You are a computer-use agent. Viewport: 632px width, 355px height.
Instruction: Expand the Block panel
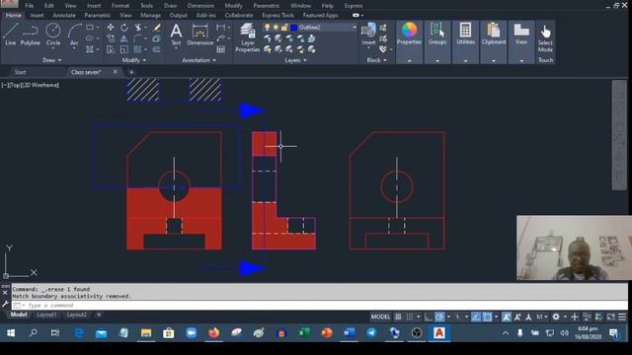point(377,60)
